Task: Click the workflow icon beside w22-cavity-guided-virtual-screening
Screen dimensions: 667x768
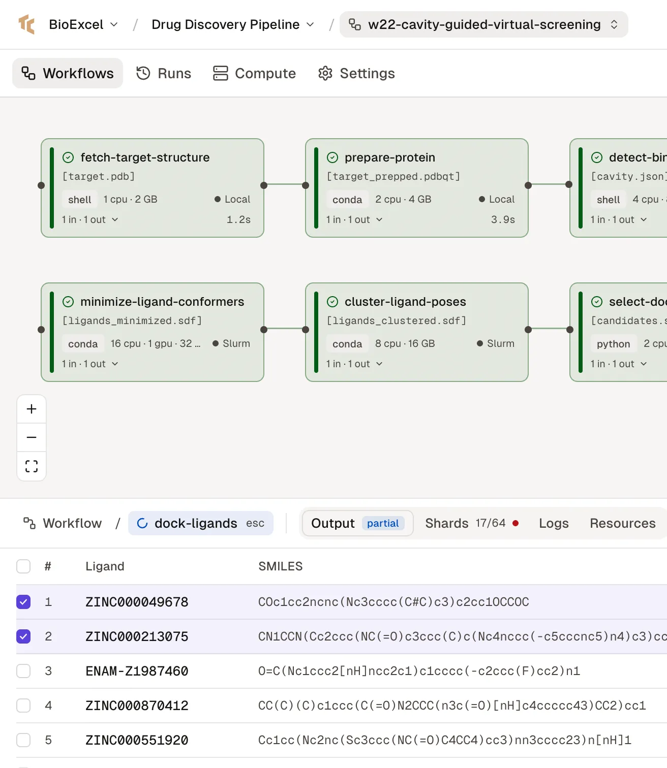Action: (x=355, y=24)
